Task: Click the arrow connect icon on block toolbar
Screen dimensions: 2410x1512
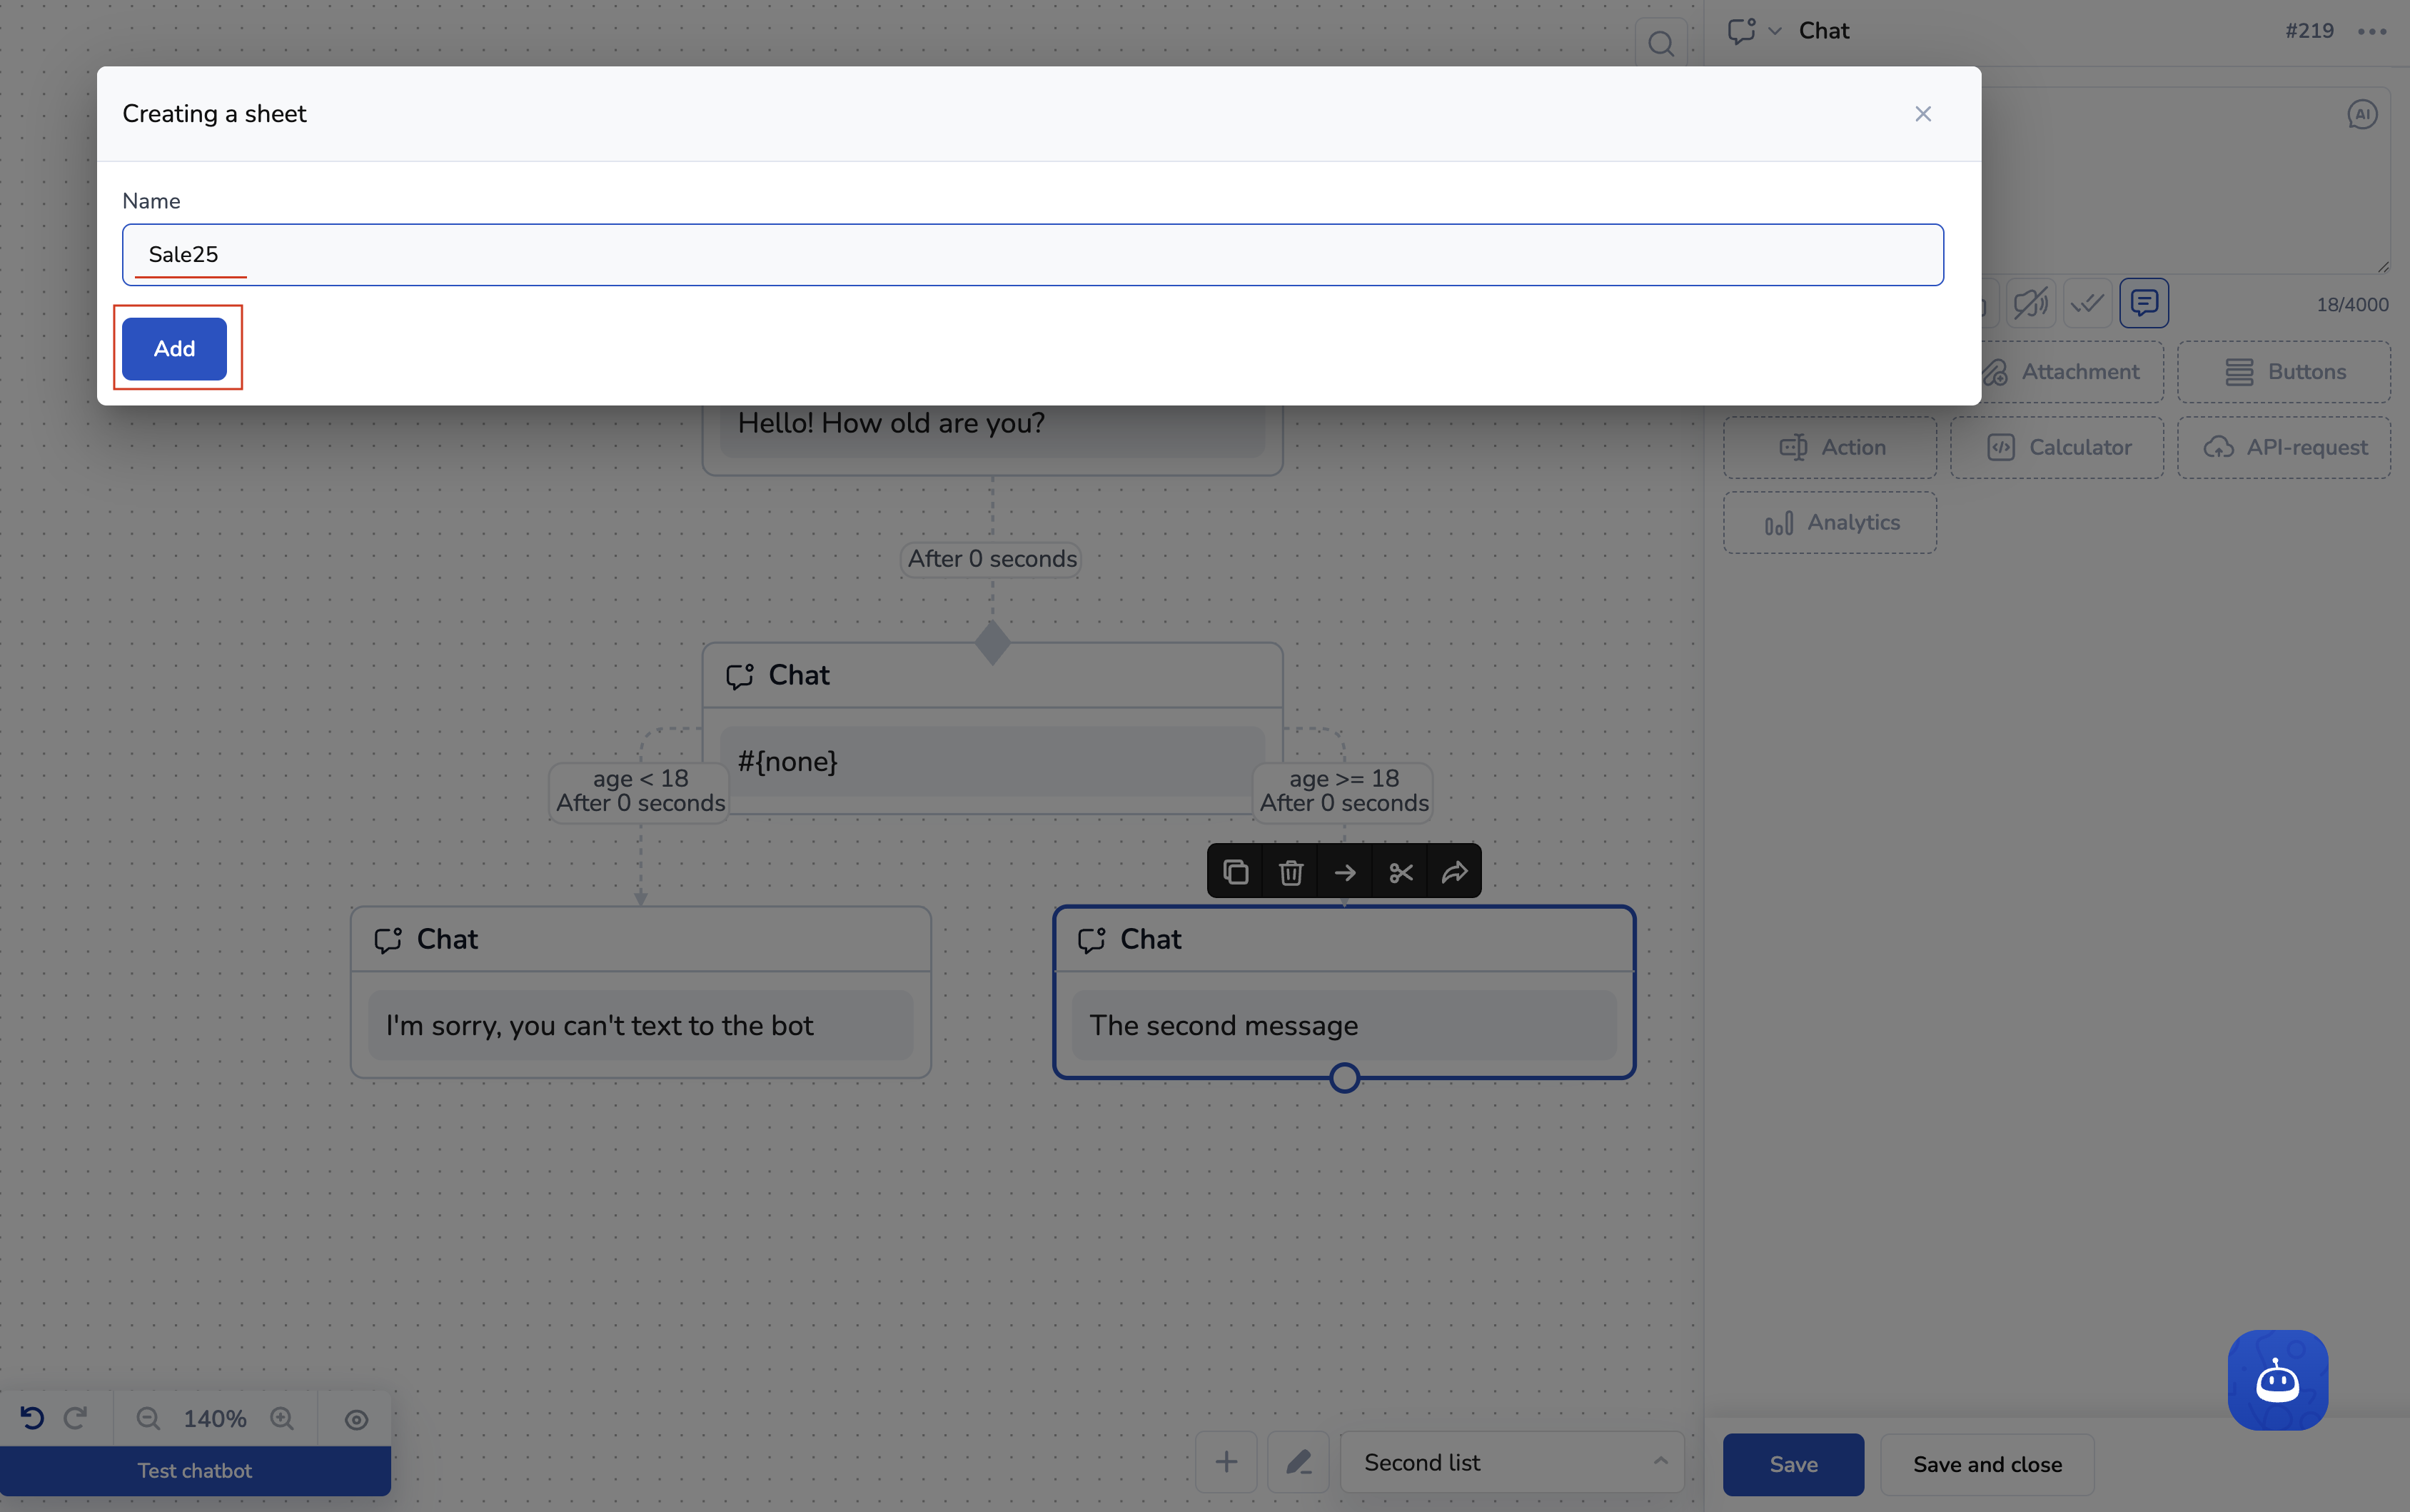Action: click(x=1345, y=872)
